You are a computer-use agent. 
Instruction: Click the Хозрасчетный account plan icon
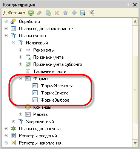click(x=21, y=122)
